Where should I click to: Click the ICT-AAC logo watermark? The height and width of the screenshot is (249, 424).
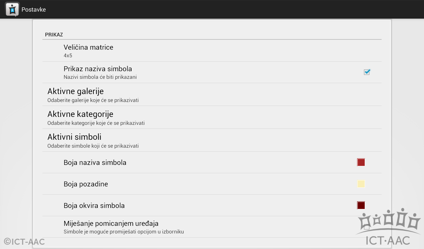click(388, 227)
